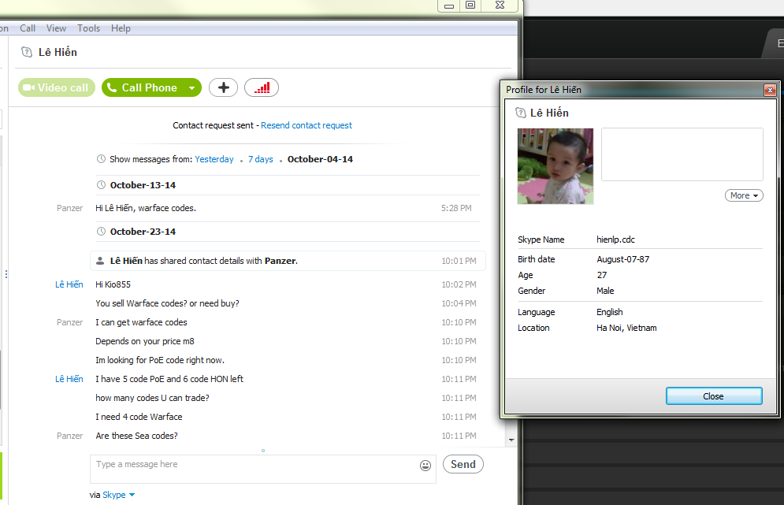This screenshot has width=784, height=505.
Task: Click the profile photo thumbnail
Action: [555, 166]
